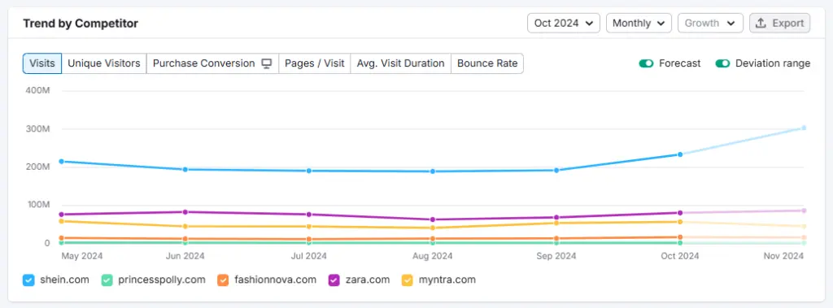Click shein.com forecast point for Nov 2024
Viewport: 833px width, 308px height.
point(804,128)
